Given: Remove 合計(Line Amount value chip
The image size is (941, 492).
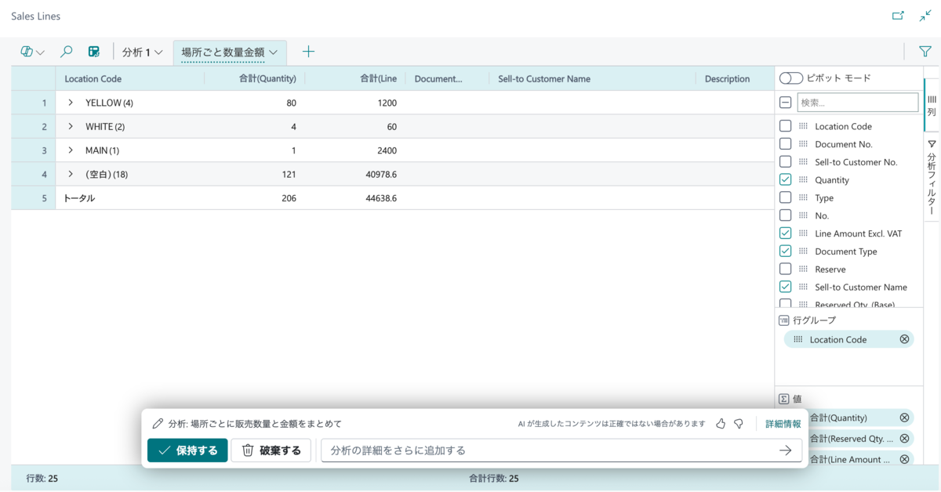Looking at the screenshot, I should (904, 459).
